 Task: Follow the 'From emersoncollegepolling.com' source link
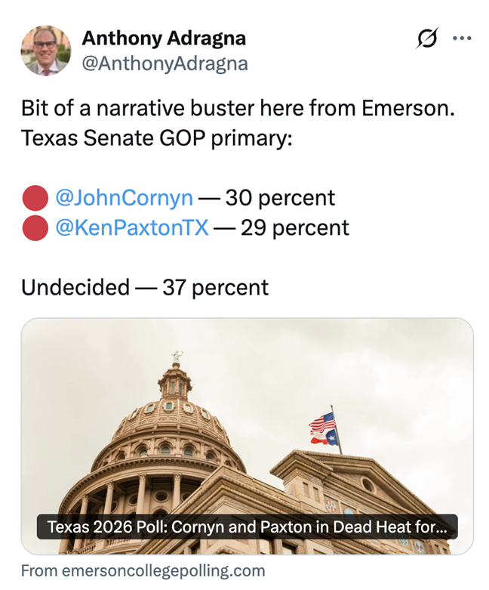143,570
